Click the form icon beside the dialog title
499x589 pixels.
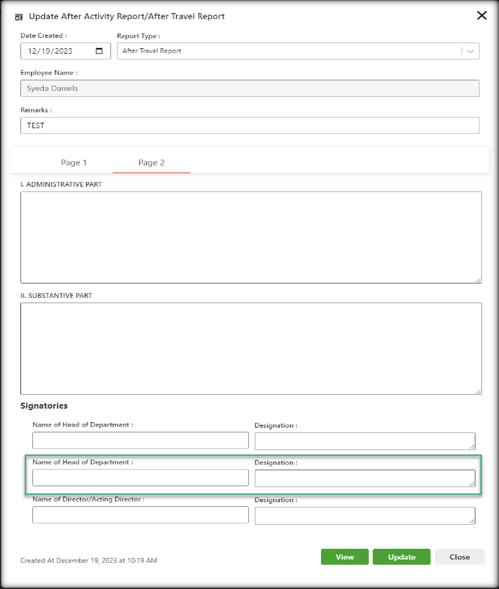(x=18, y=17)
